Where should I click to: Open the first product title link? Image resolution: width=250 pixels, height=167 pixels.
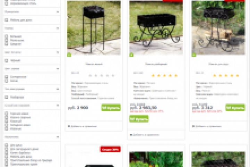[x=94, y=64]
